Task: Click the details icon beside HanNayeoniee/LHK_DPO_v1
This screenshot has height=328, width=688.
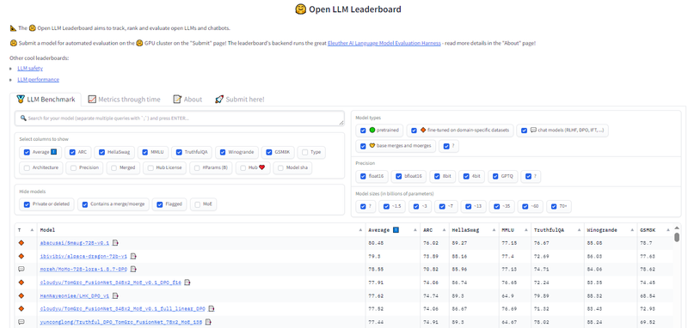Action: pyautogui.click(x=115, y=295)
